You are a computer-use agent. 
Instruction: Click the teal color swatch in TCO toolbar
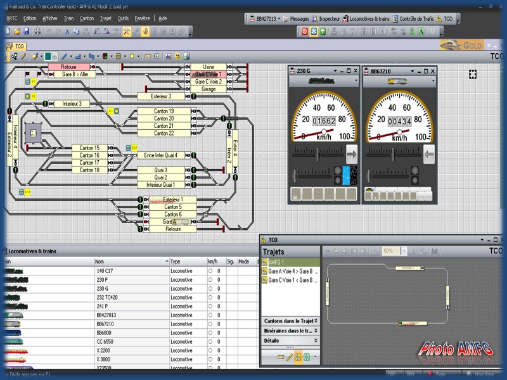tap(48, 56)
